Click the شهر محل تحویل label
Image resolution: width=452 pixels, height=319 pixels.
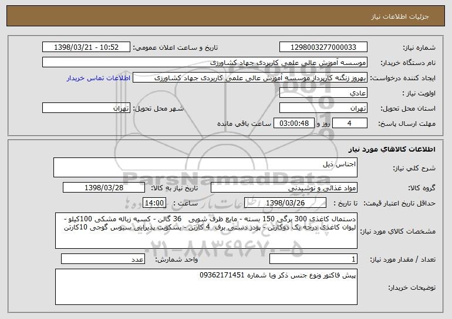tap(158, 109)
